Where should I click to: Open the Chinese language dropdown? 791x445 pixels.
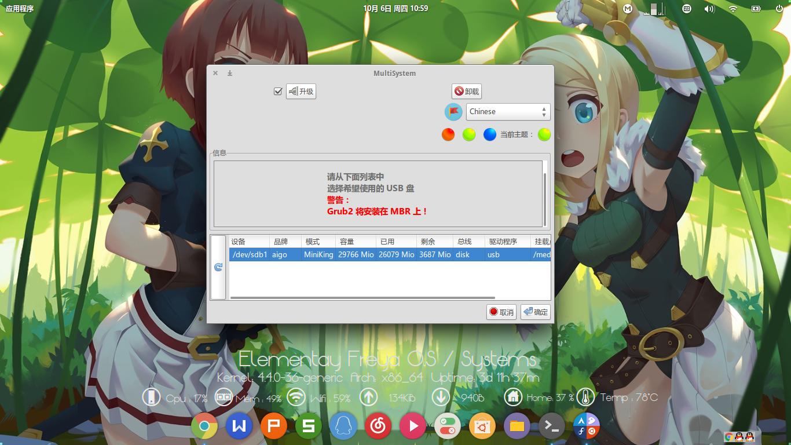pyautogui.click(x=508, y=111)
